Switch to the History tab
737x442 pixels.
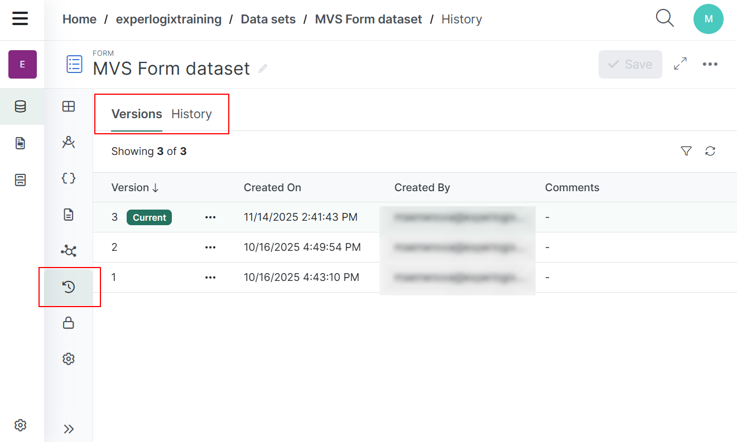[x=191, y=114]
